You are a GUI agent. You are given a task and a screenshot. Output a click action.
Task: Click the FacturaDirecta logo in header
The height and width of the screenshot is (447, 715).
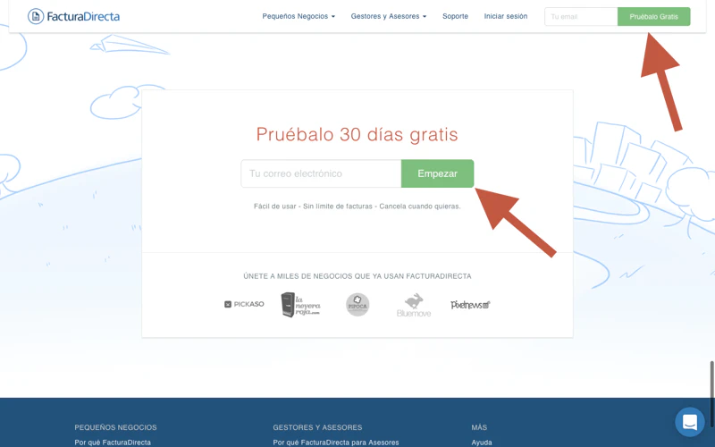[x=73, y=16]
